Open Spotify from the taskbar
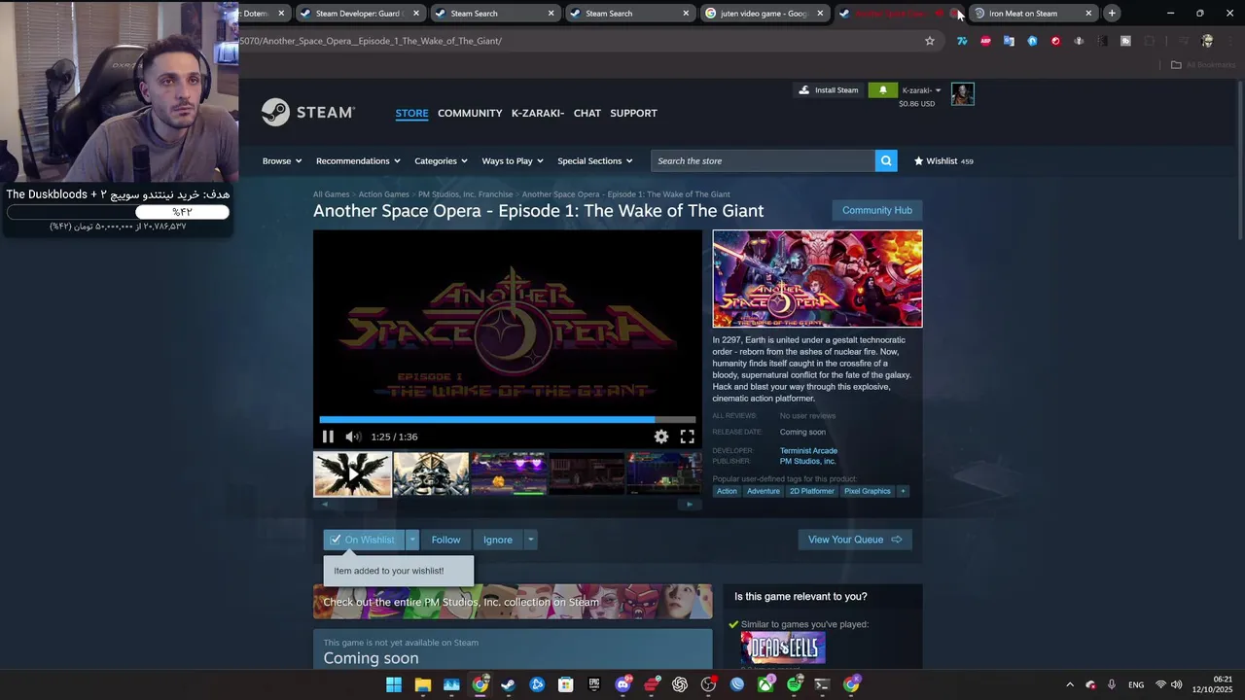This screenshot has width=1245, height=700. pyautogui.click(x=795, y=684)
